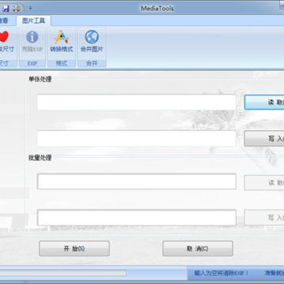Image resolution: width=284 pixels, height=284 pixels.
Task: Click the 读取 button in 单张处理
Action: (264, 103)
